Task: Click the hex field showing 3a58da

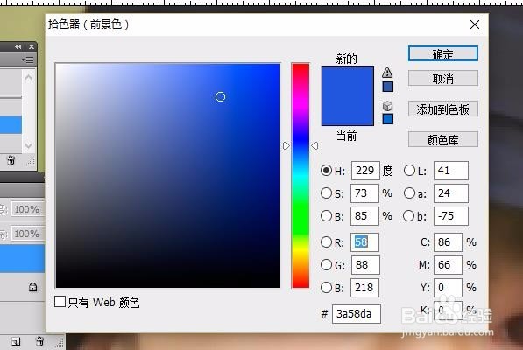Action: [357, 314]
